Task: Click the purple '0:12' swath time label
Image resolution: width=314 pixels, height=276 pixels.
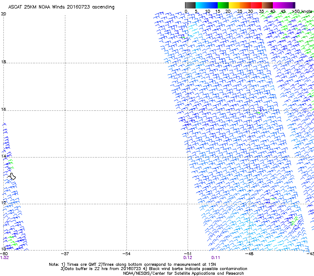Action: pyautogui.click(x=188, y=258)
